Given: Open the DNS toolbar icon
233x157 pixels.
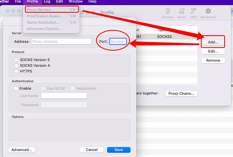Looking at the screenshot, I should [x=193, y=13].
